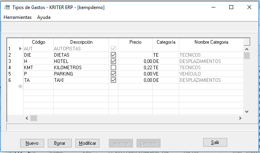Viewport: 260px width, 153px height.
Task: Open the Ayuda menu
Action: coord(44,17)
